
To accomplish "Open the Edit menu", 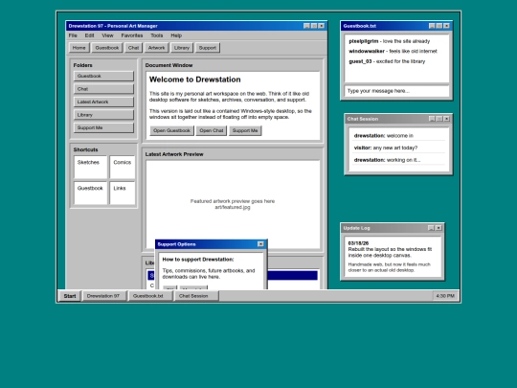I will point(89,35).
